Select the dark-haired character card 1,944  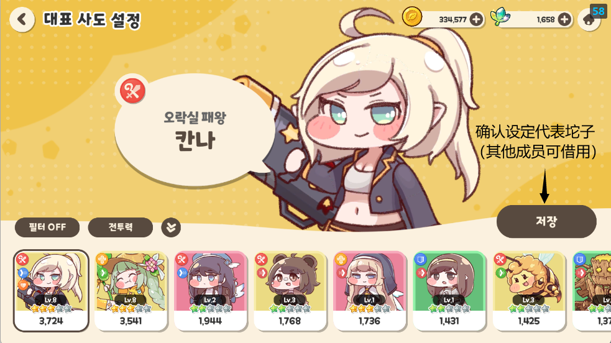(211, 291)
